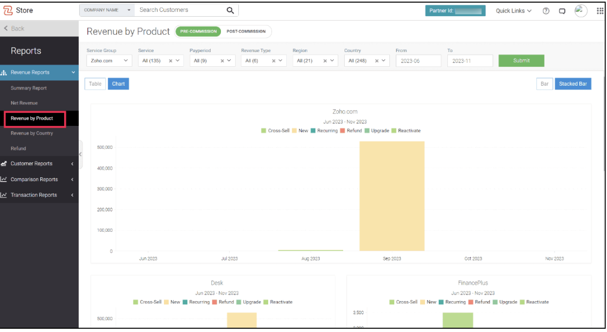Click the From date field
Viewport: 607px width, 332px height.
click(418, 61)
